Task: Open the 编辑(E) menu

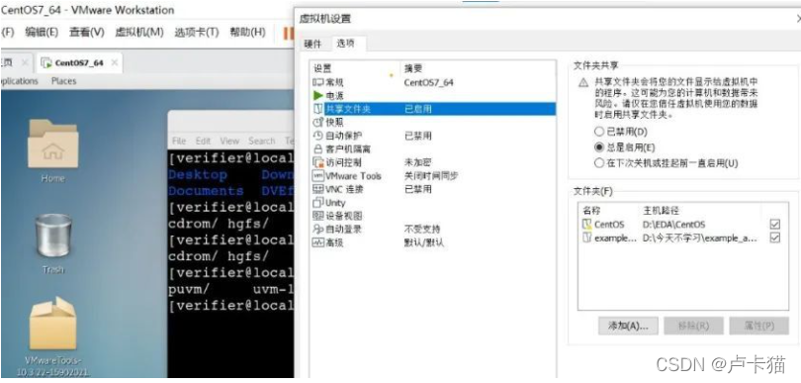Action: (x=42, y=33)
